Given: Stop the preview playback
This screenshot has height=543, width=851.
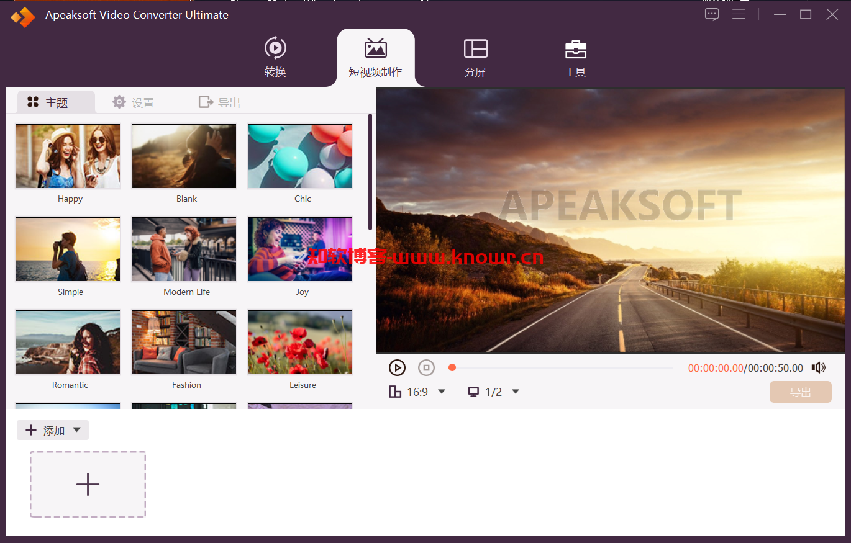Looking at the screenshot, I should pos(426,368).
